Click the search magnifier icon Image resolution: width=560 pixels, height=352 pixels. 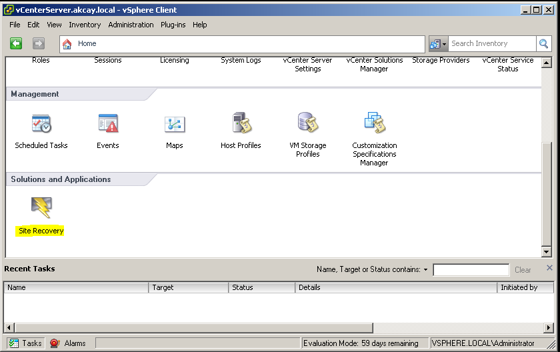point(543,44)
